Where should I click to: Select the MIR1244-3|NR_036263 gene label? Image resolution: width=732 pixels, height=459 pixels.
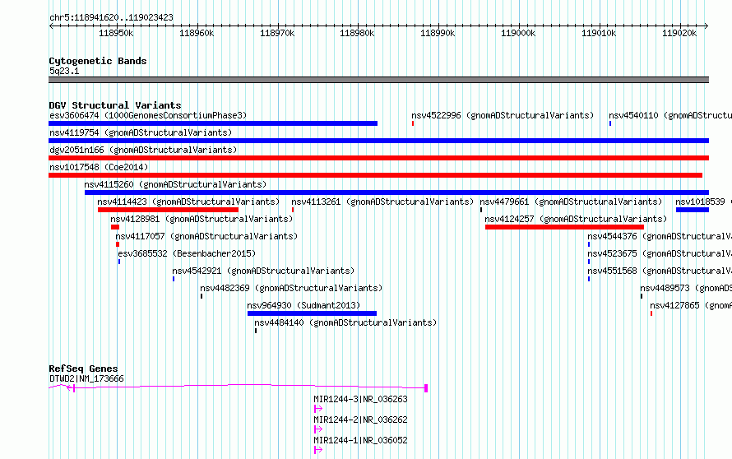(360, 399)
